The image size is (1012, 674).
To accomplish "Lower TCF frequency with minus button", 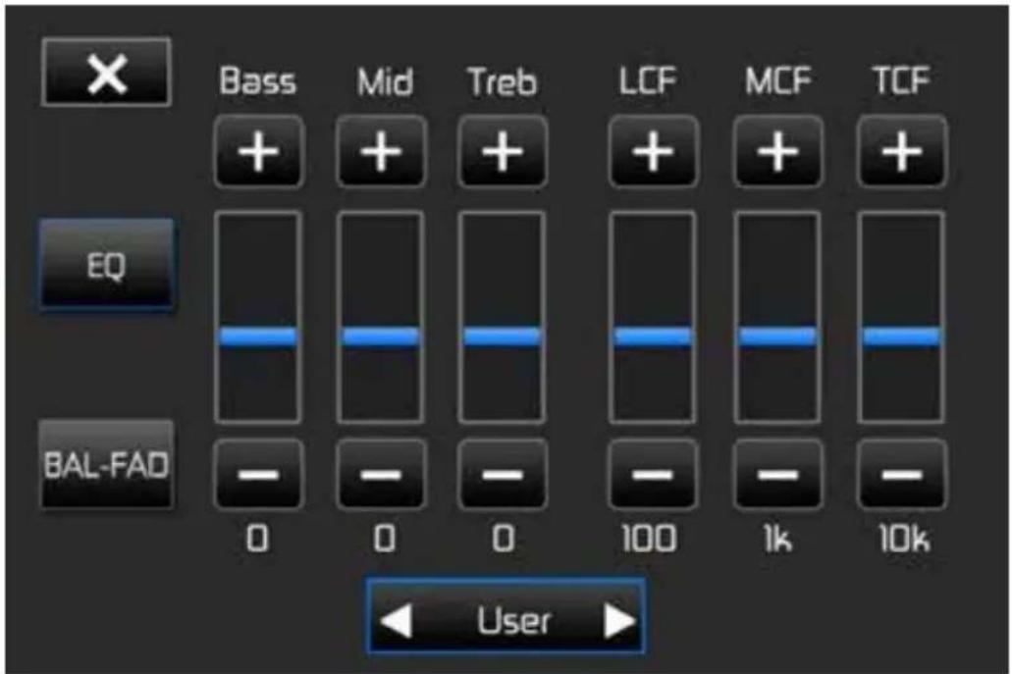I will point(902,475).
